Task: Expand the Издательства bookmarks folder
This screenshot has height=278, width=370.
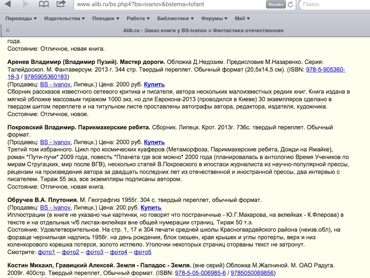Action: [x=64, y=18]
